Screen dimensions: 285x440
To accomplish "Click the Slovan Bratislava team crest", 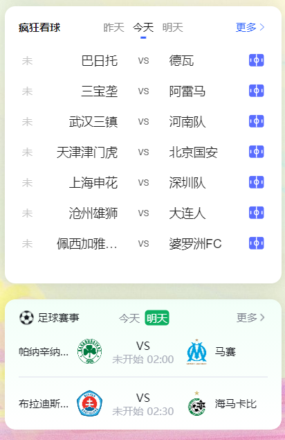I will (x=89, y=403).
